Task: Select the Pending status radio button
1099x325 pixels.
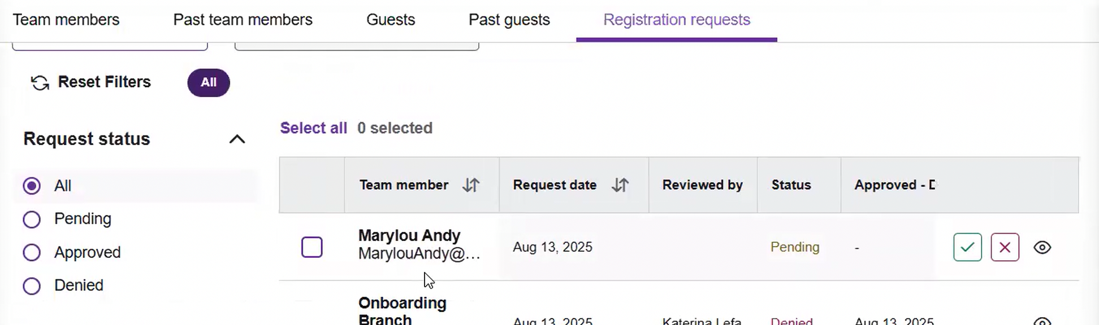Action: [x=32, y=219]
